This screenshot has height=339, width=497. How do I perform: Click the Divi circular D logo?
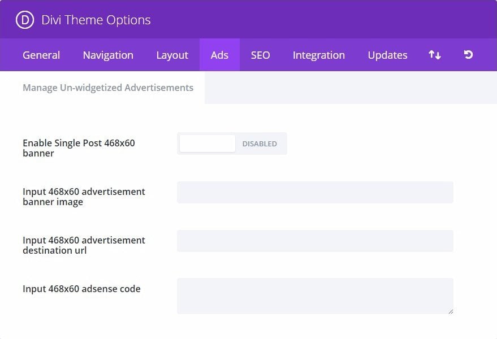25,20
